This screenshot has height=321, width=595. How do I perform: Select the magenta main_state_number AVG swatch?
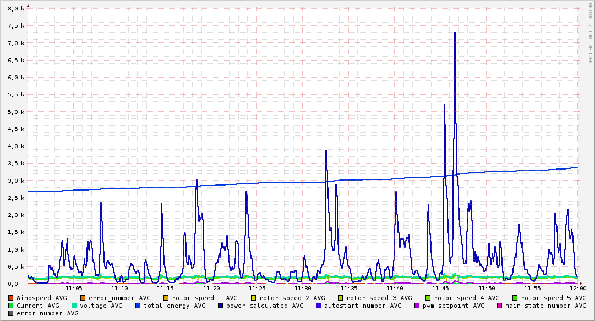tap(500, 306)
